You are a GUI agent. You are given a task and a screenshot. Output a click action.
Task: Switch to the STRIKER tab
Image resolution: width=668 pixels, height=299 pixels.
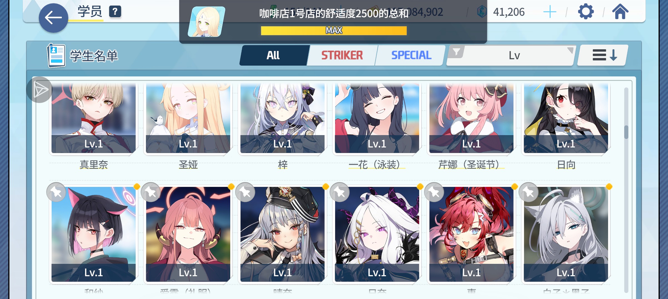click(x=342, y=55)
